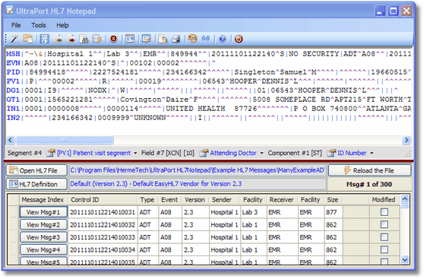Click the HL7 Definition button
The image size is (424, 279).
[36, 184]
